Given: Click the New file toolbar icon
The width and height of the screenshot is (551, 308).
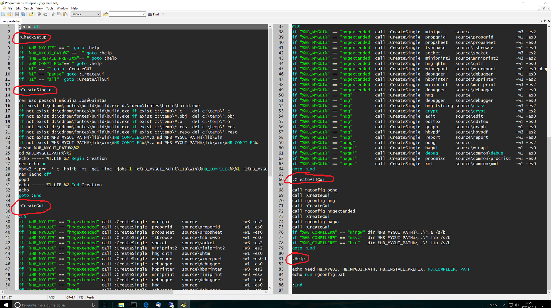Looking at the screenshot, I should coord(3,14).
